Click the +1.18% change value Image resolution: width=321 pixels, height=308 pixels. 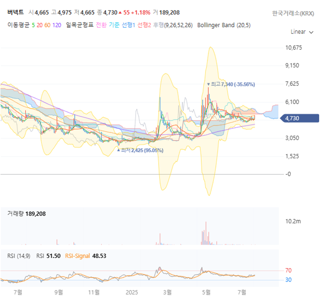(x=141, y=13)
